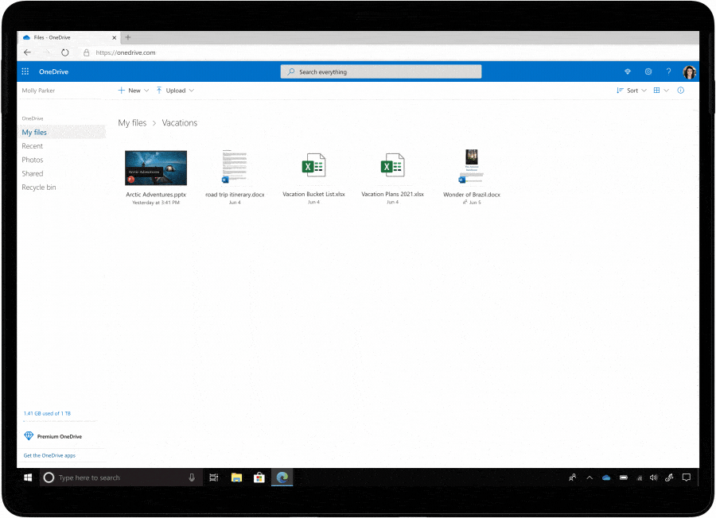Viewport: 716px width, 518px height.
Task: Open the info pane icon on the toolbar
Action: pos(680,90)
